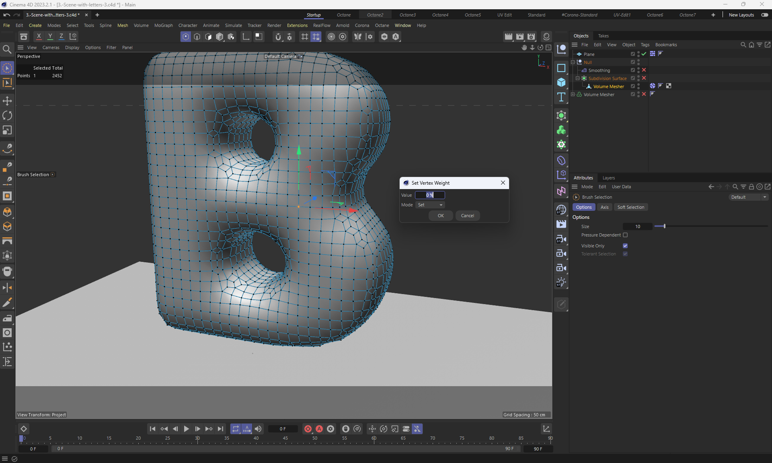772x463 pixels.
Task: Switch to the Soft Selection tab
Action: coord(630,207)
